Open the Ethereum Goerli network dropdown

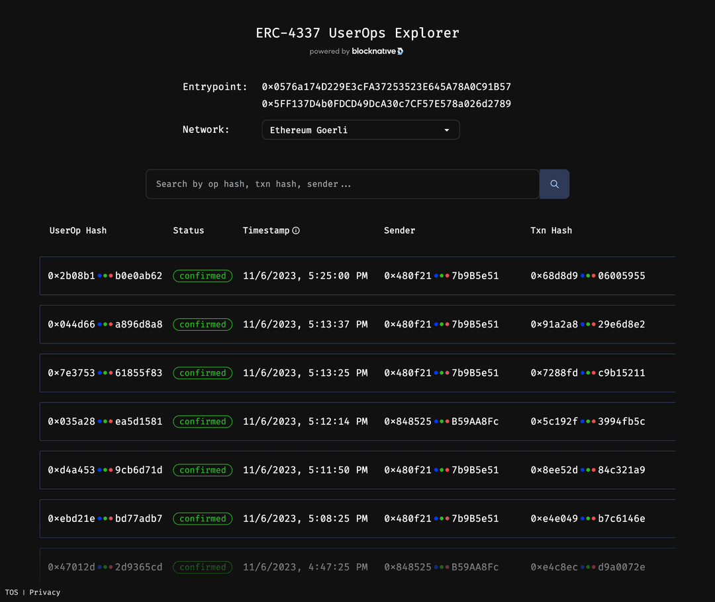(x=360, y=130)
